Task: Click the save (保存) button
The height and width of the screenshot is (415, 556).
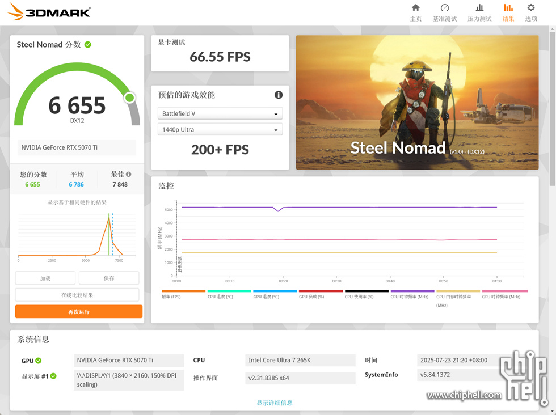Action: (x=109, y=278)
